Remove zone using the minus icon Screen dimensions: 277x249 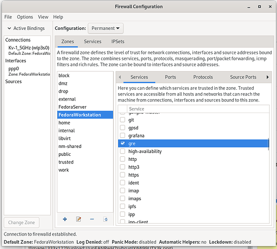[x=92, y=219]
